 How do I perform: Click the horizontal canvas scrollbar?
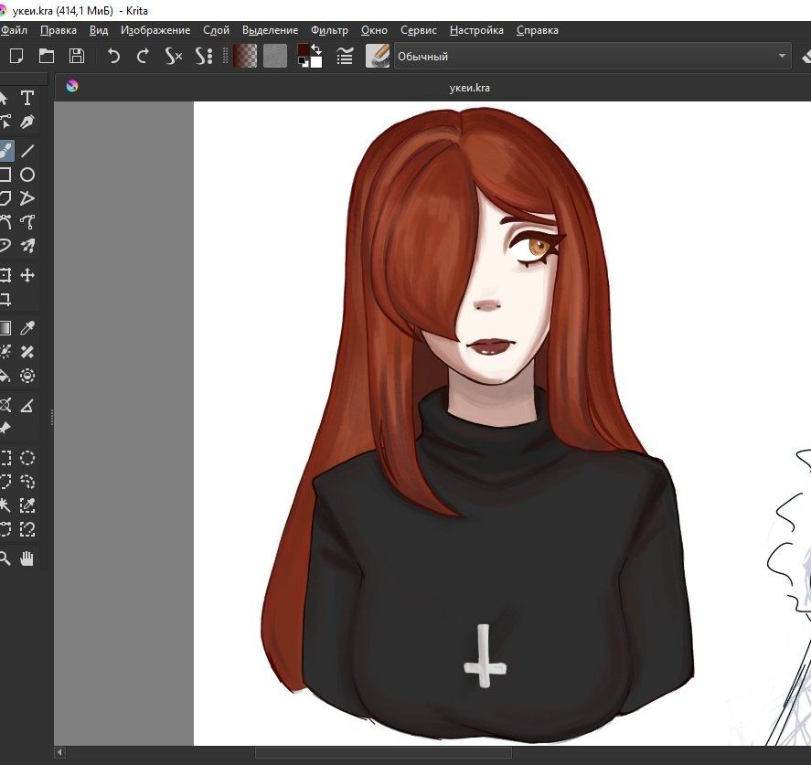click(x=383, y=752)
